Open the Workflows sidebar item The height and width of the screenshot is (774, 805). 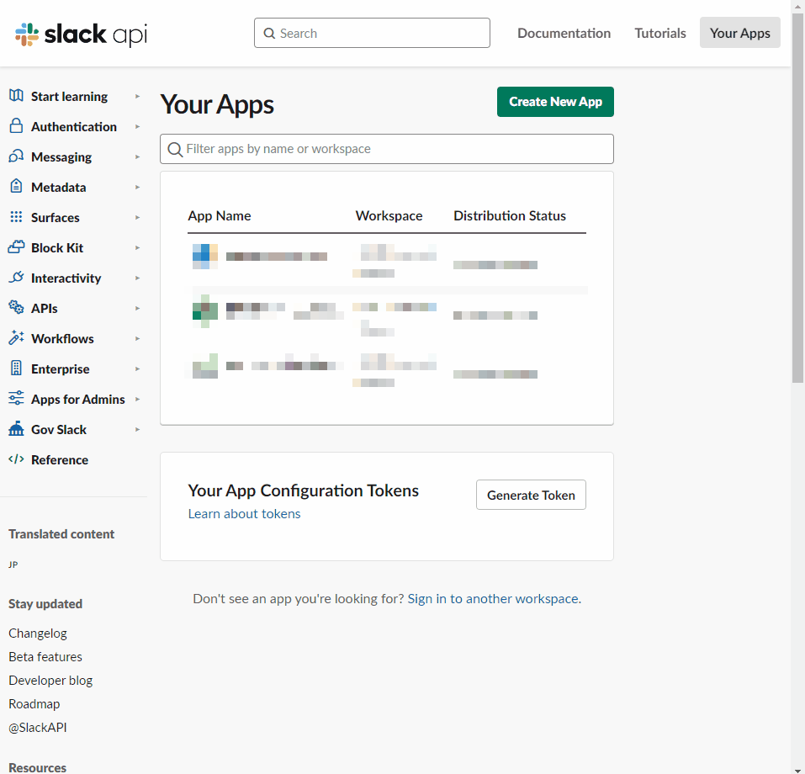(x=62, y=338)
